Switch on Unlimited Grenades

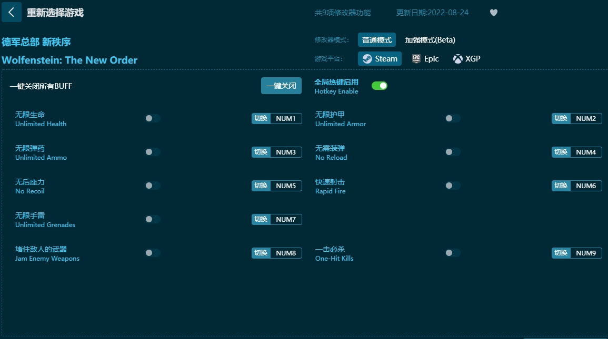(152, 219)
